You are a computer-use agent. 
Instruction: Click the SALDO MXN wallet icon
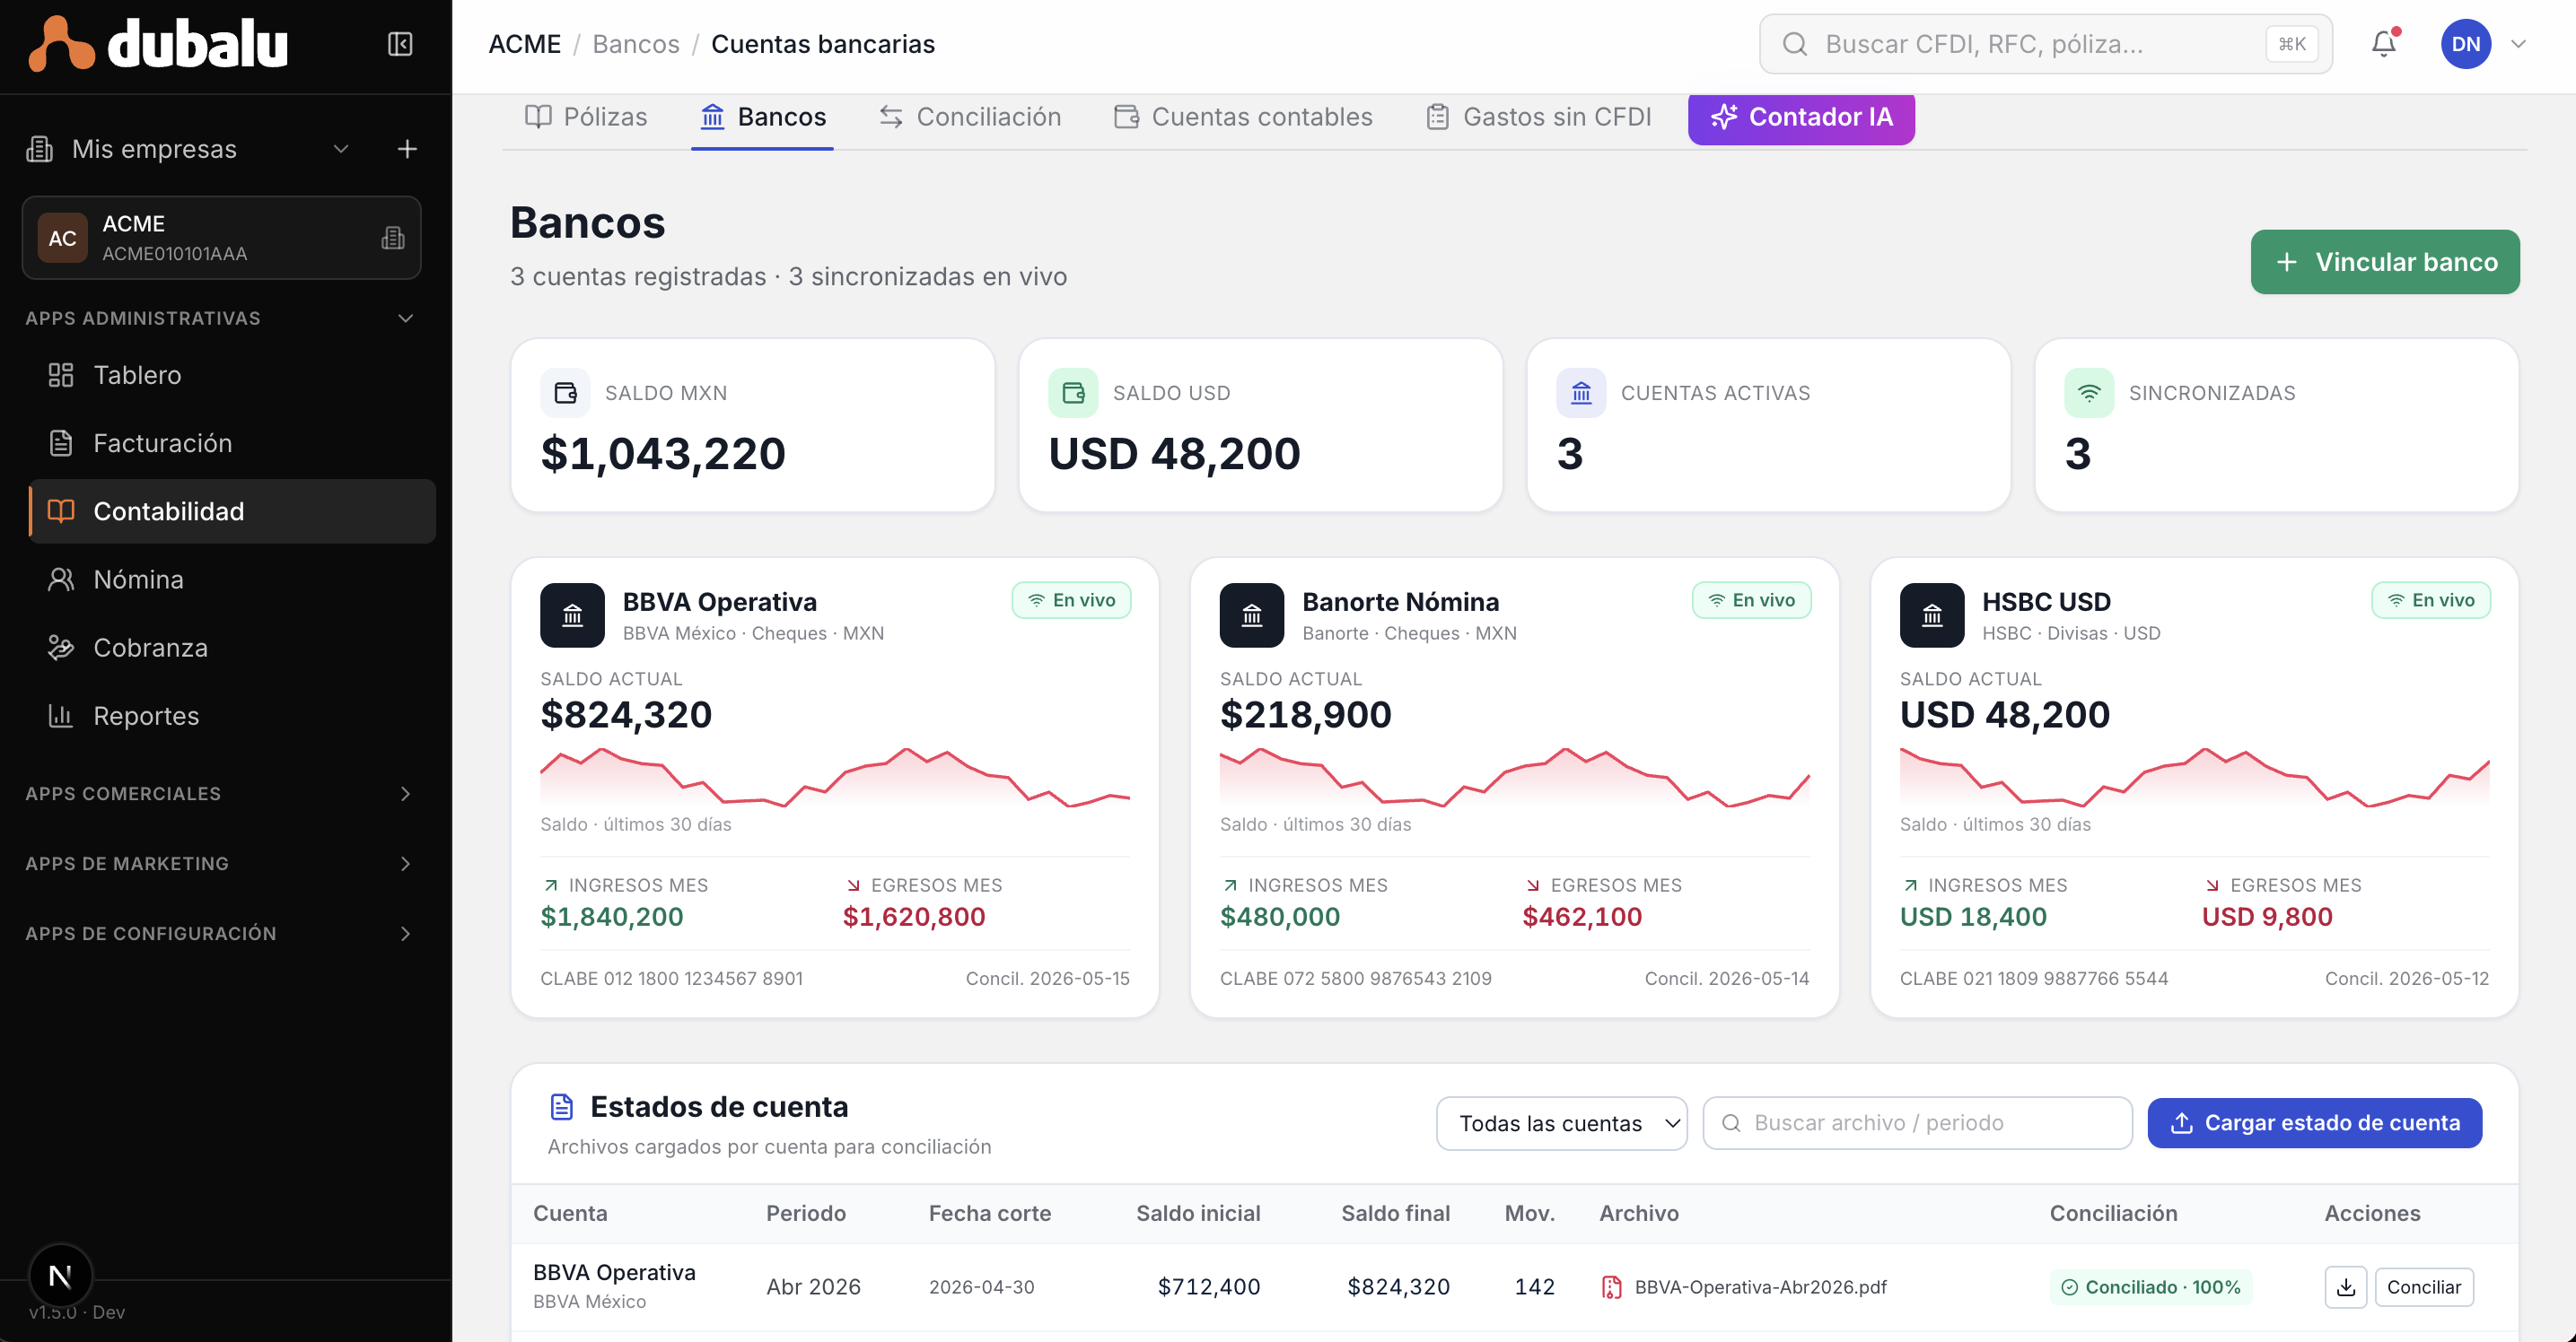coord(565,393)
